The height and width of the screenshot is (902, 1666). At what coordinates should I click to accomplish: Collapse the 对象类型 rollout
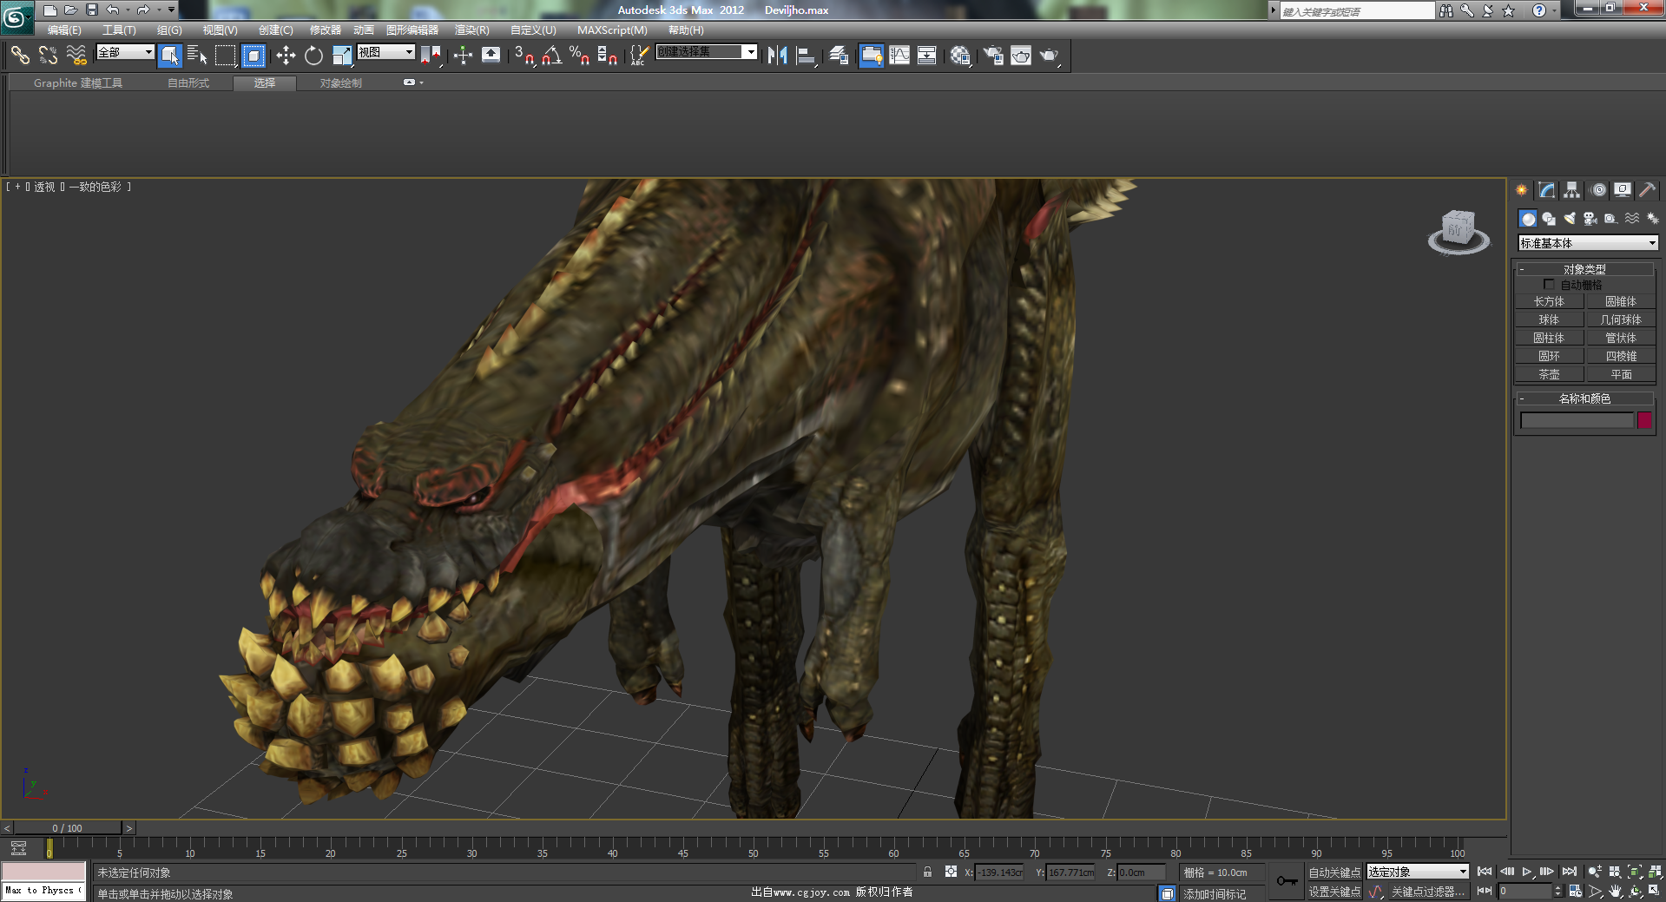coord(1584,269)
